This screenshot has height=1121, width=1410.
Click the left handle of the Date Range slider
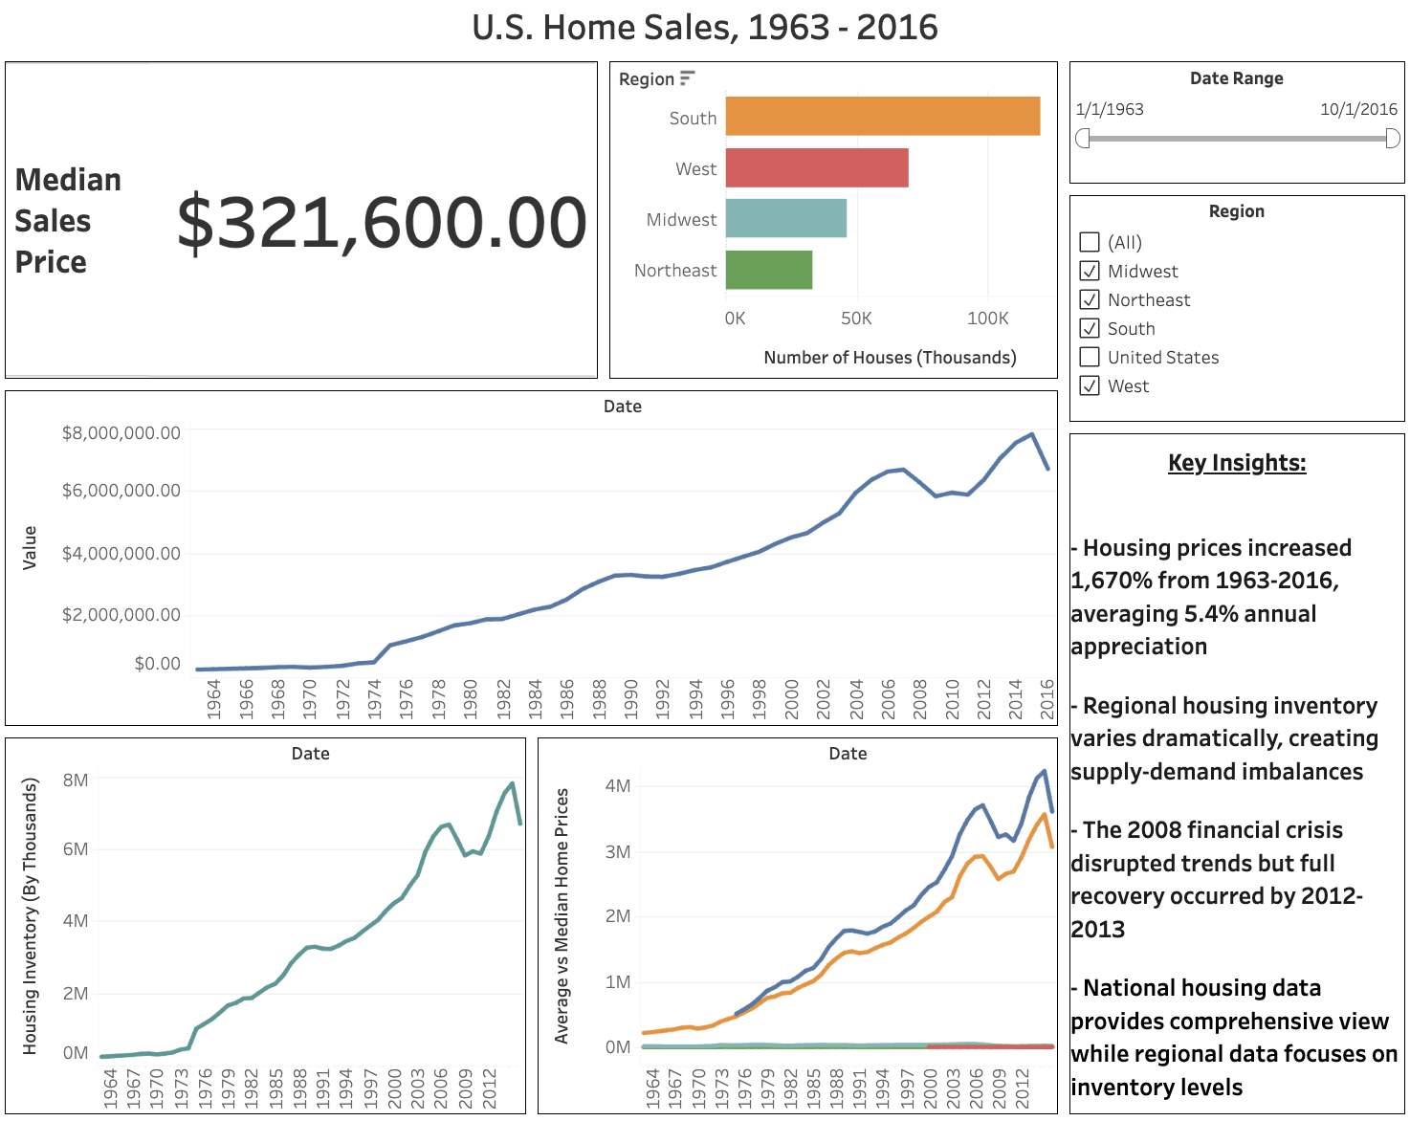[1082, 137]
